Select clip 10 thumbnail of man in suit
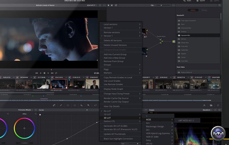The image size is (229, 145). point(92,84)
